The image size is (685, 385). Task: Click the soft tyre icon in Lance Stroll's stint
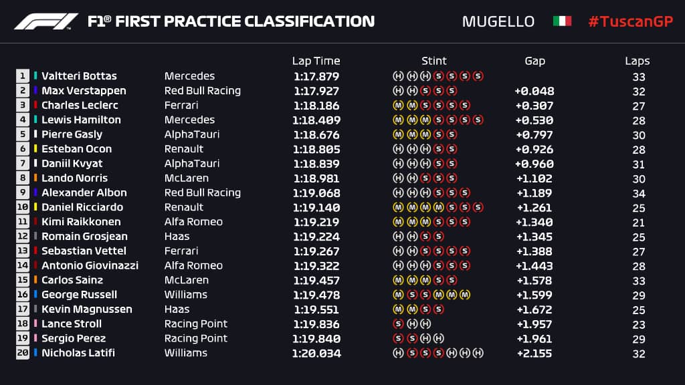tap(397, 324)
